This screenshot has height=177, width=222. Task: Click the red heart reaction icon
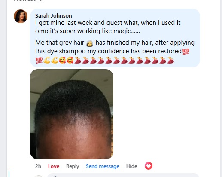(149, 166)
